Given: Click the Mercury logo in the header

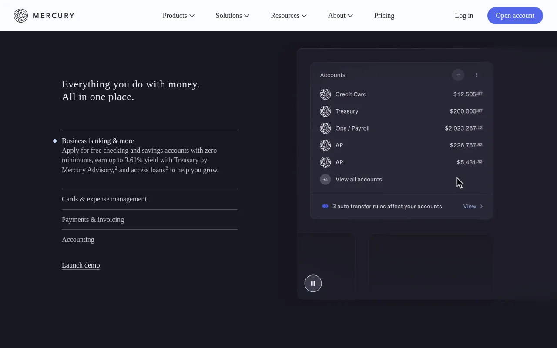Looking at the screenshot, I should click(44, 16).
